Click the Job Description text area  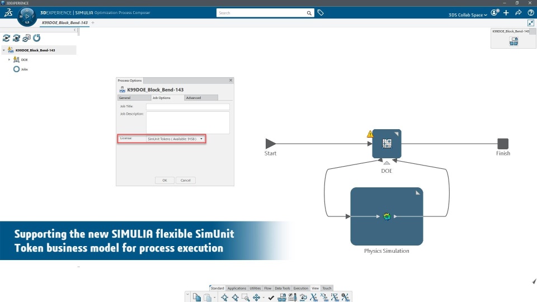[x=188, y=122]
